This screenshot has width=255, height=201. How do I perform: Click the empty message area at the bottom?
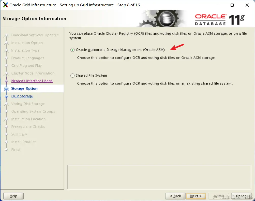pos(159,177)
